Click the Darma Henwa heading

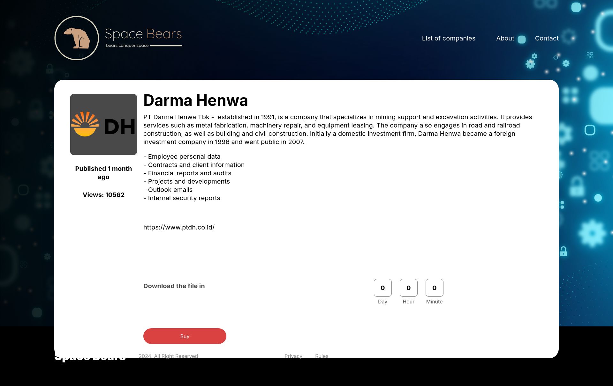coord(195,100)
